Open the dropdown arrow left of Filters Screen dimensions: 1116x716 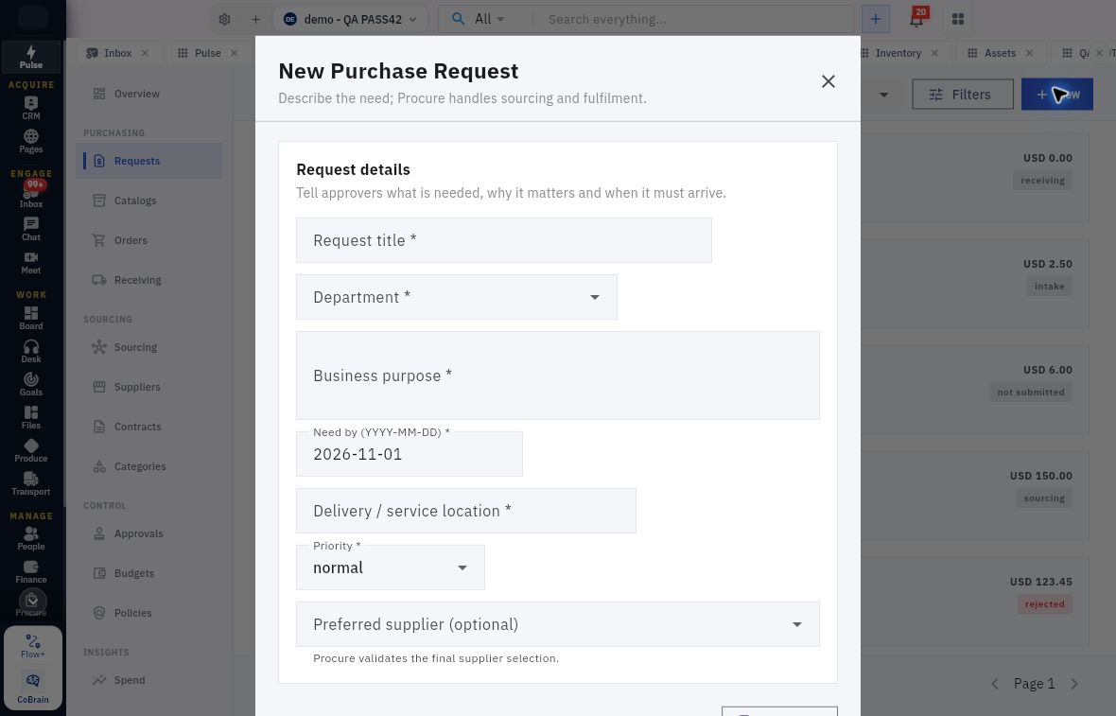883,94
